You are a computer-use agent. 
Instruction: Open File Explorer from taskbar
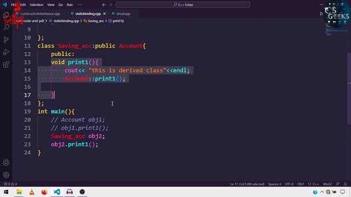19,192
